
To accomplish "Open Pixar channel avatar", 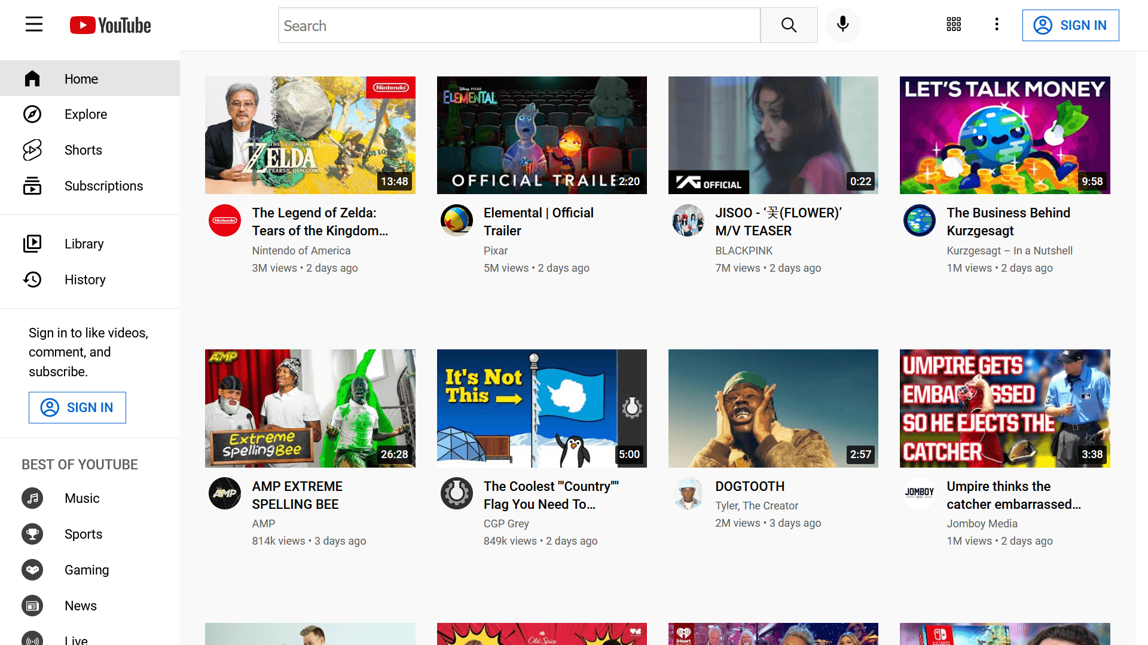I will pyautogui.click(x=457, y=220).
